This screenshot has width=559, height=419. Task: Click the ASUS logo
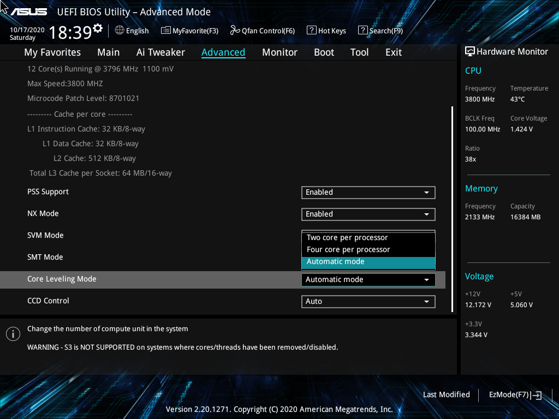28,12
